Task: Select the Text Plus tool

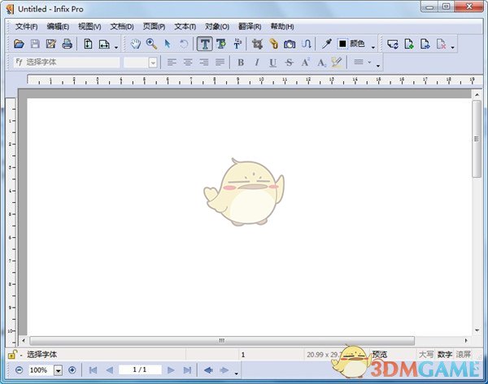Action: tap(221, 44)
